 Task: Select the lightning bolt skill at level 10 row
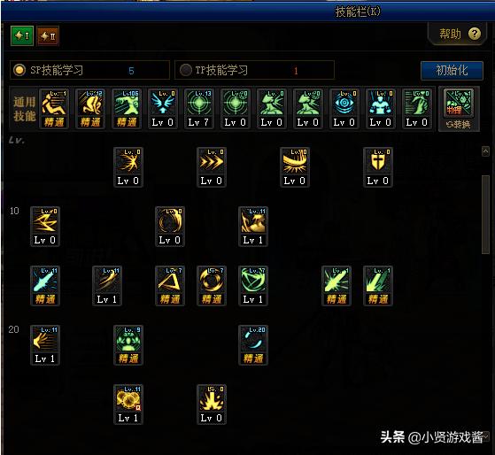tap(45, 227)
